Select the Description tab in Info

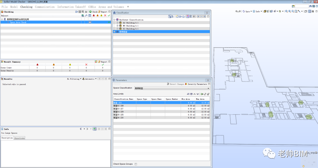click(7, 138)
